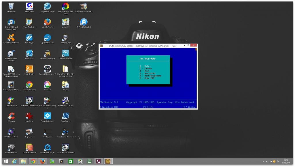This screenshot has height=167, width=295.
Task: Open WD SmartWare shortcut
Action: pos(66,54)
